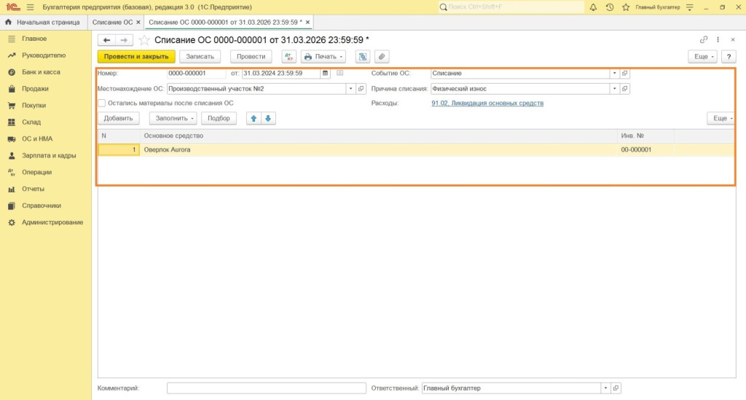Expand the Причина списания dropdown arrow
The image size is (746, 400).
[614, 89]
